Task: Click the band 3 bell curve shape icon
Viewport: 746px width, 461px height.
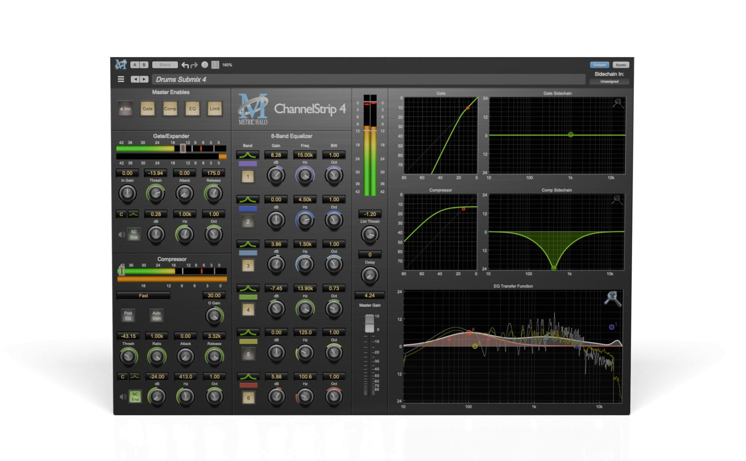Action: pyautogui.click(x=247, y=244)
